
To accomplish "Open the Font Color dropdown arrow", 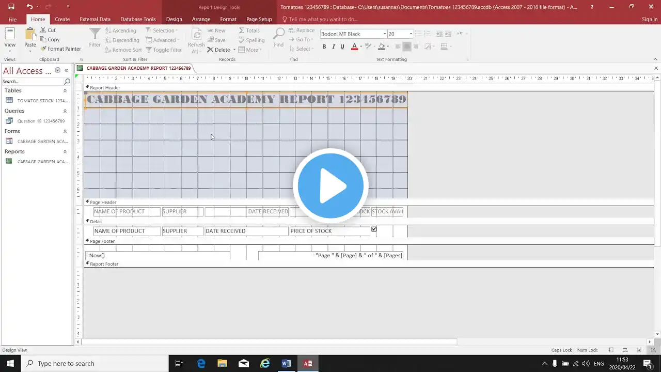I will click(x=361, y=47).
